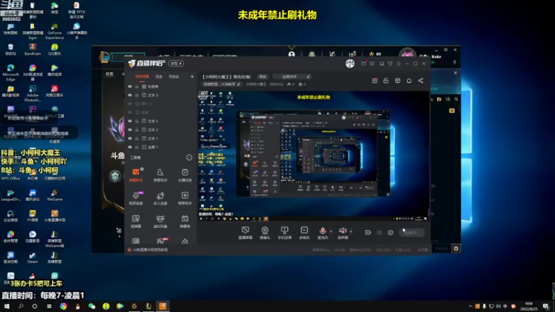
Task: Click the streamer avatar in Douyu title bar
Action: click(350, 63)
